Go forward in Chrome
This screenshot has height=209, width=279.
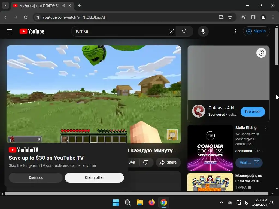click(x=16, y=17)
